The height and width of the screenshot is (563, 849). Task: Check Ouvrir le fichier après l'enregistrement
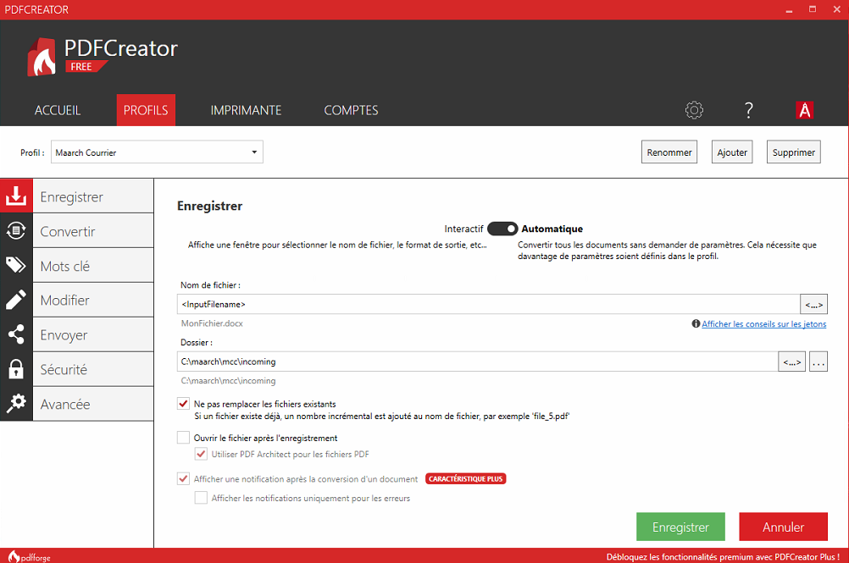tap(184, 438)
